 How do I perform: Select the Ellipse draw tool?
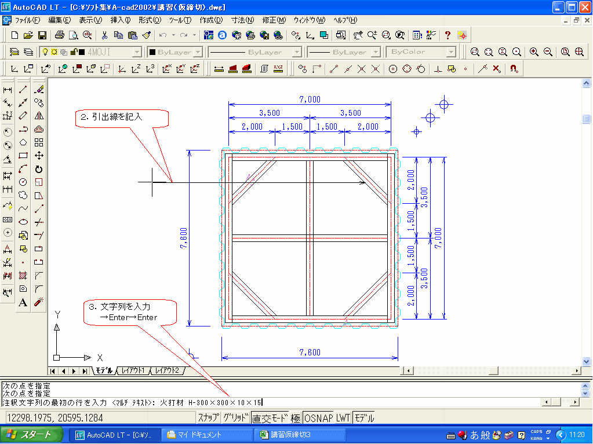(x=23, y=222)
